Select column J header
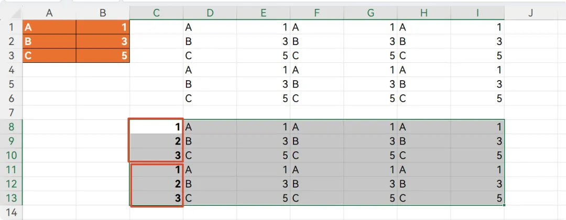566x220 pixels. 530,13
